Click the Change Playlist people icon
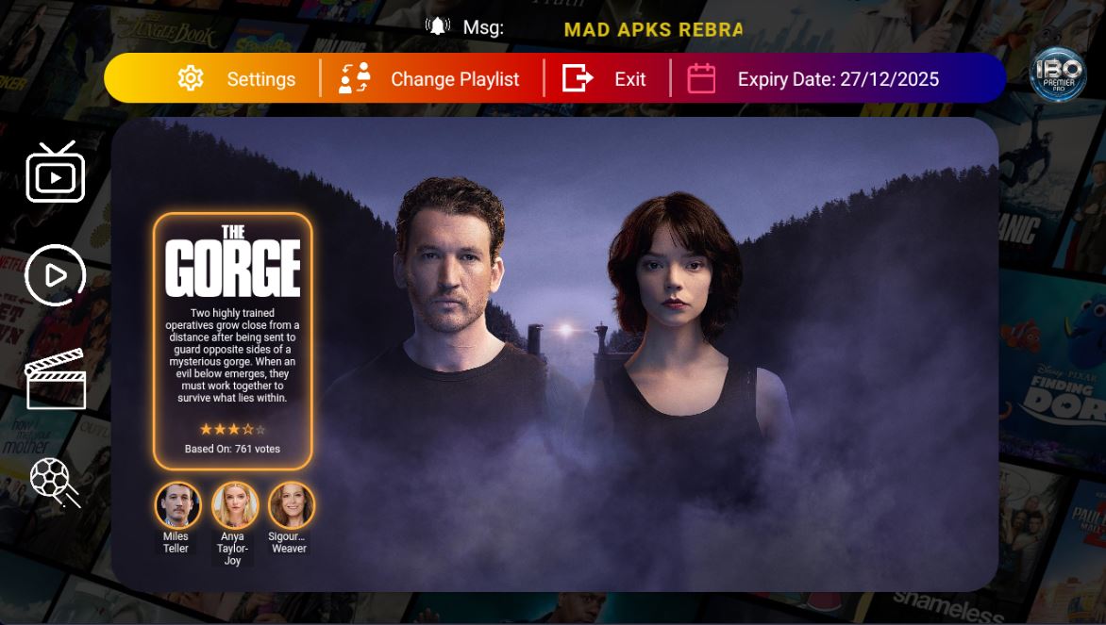The image size is (1106, 625). pos(355,77)
